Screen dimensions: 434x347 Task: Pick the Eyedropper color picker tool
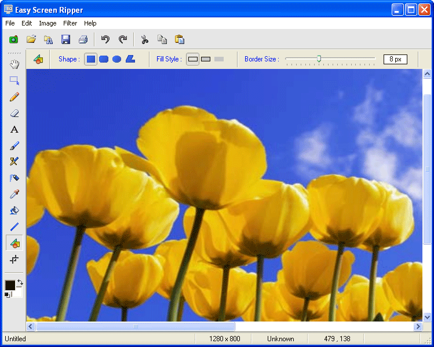[x=14, y=194]
